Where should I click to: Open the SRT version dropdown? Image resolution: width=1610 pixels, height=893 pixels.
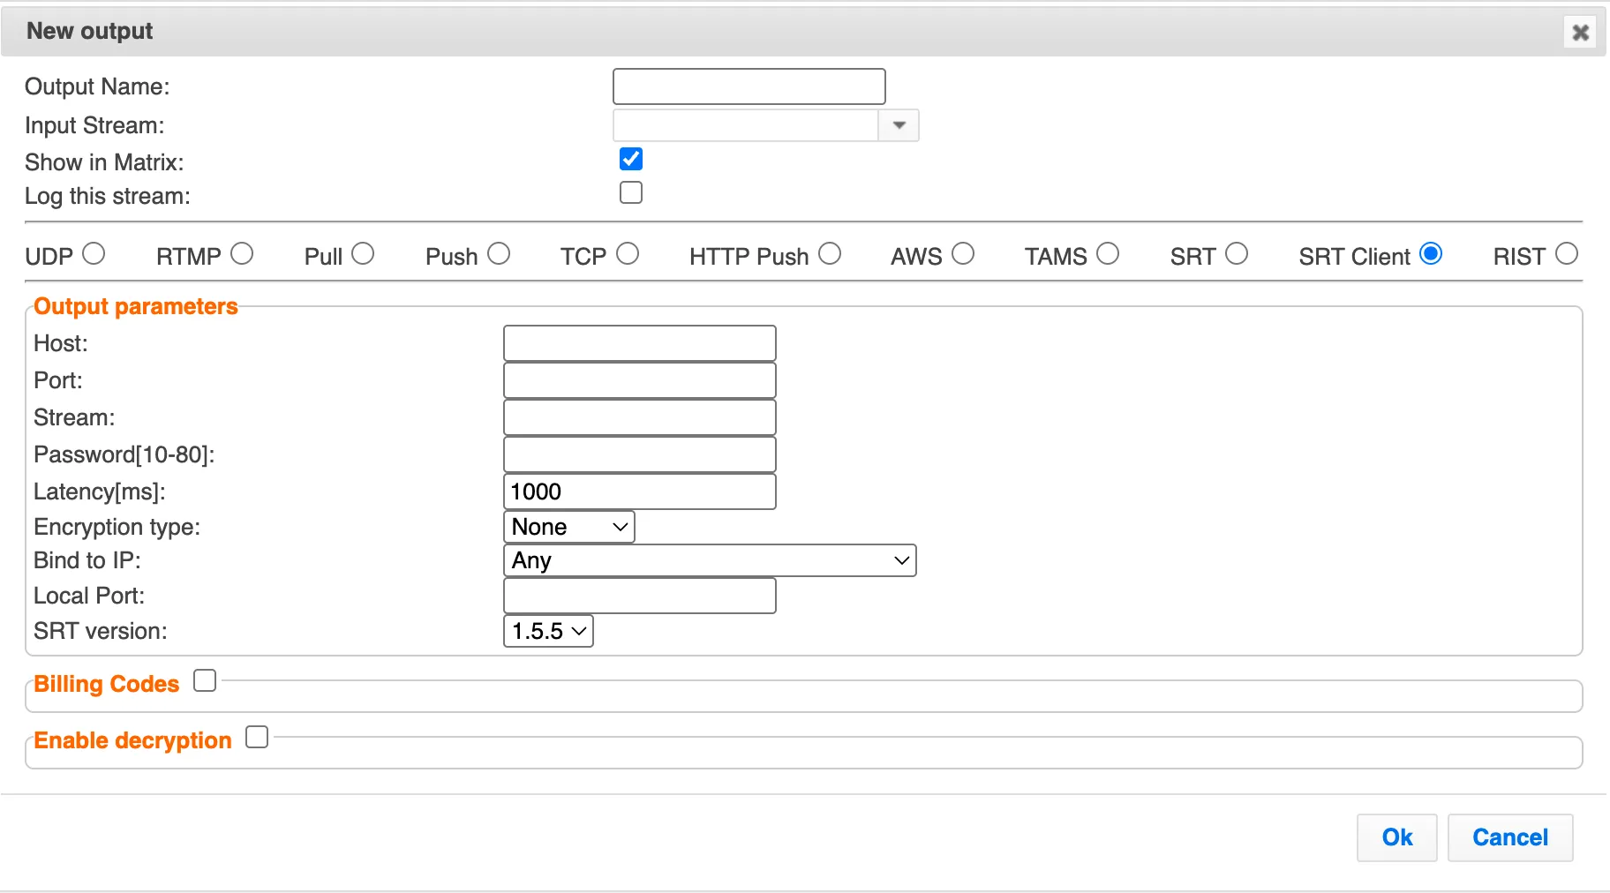tap(548, 631)
